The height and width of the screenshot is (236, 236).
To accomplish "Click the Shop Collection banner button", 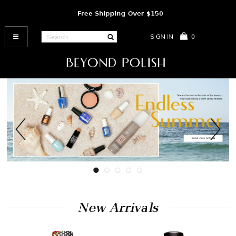I will (x=203, y=138).
